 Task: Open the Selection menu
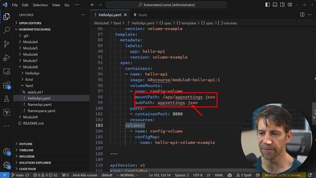[40, 5]
